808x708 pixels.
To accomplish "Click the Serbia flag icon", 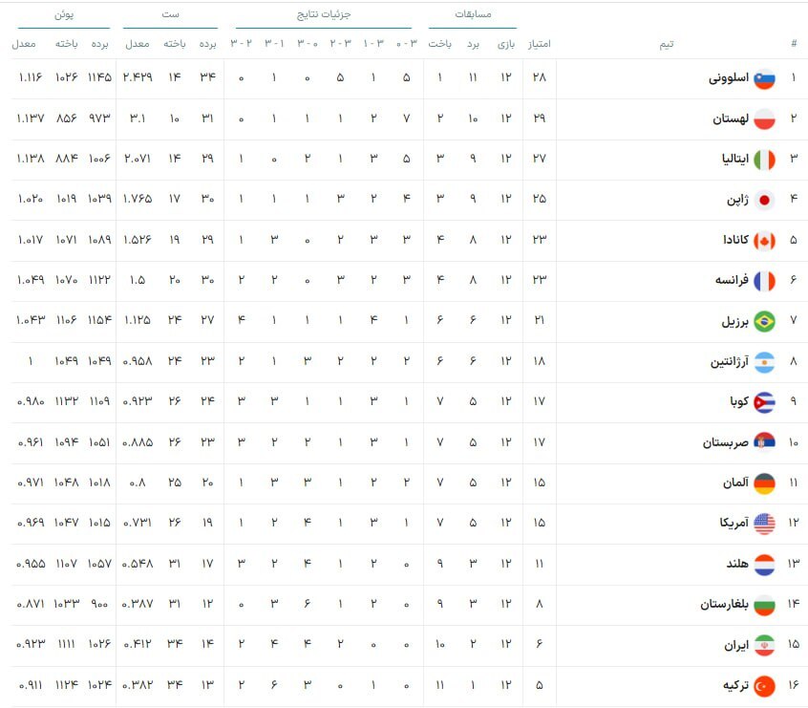I will (764, 442).
